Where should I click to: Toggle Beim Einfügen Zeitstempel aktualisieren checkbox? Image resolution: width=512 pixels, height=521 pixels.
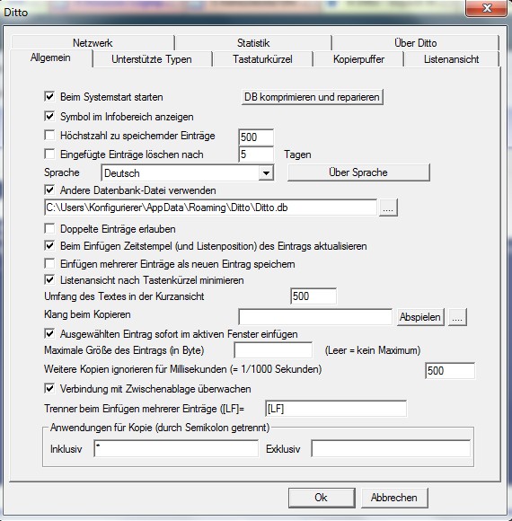[x=49, y=246]
